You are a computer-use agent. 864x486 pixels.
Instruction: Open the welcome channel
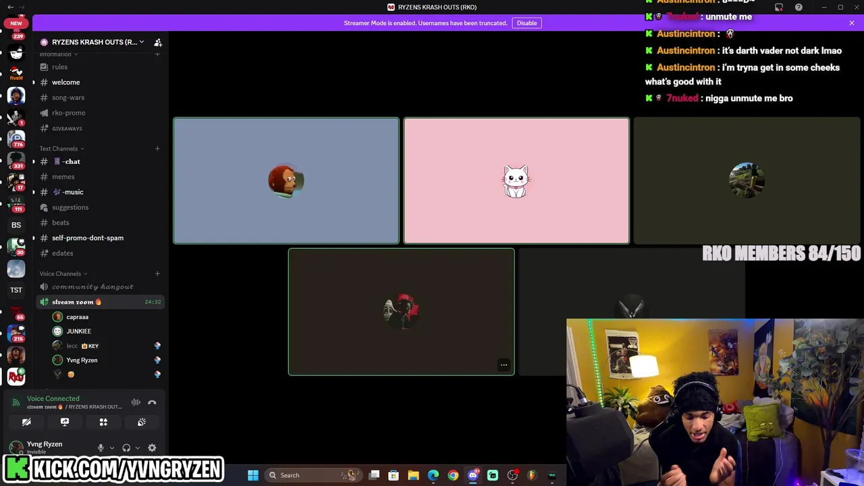point(100,82)
